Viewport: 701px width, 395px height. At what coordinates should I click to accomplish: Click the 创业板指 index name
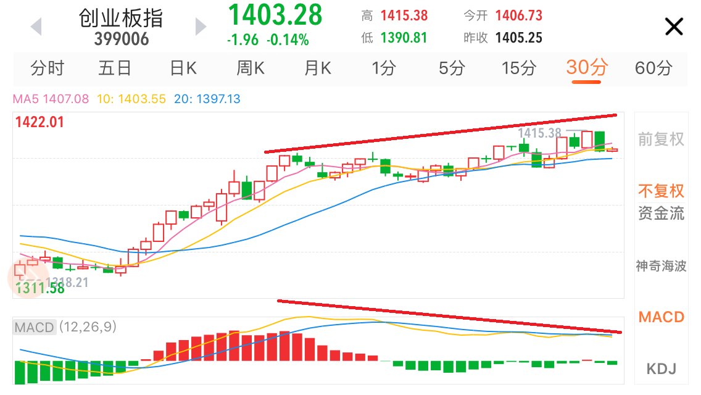121,19
